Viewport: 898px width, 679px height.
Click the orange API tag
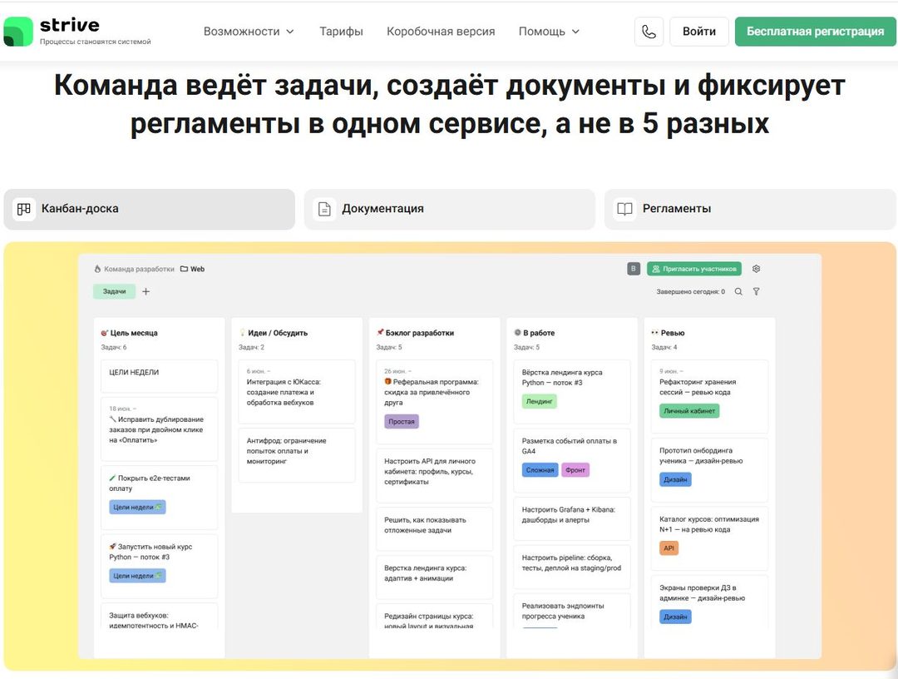pyautogui.click(x=669, y=548)
